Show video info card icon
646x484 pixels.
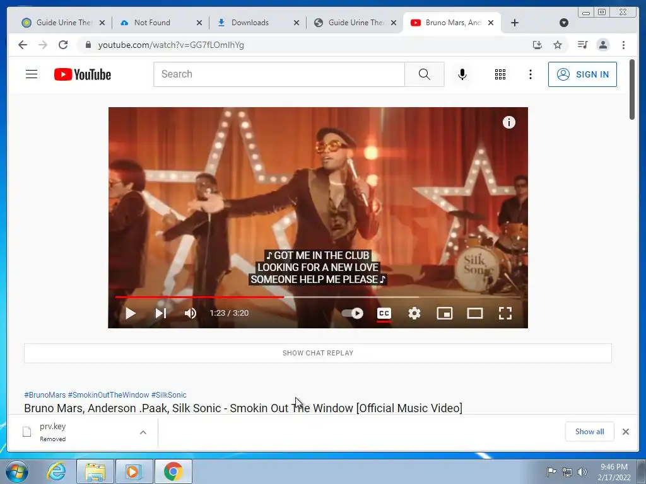click(x=509, y=122)
